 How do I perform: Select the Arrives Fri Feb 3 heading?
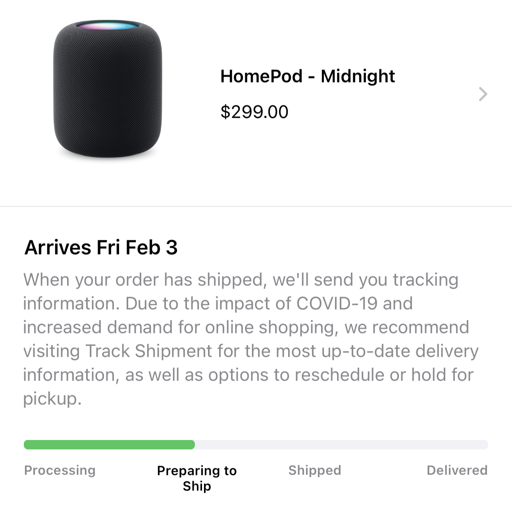pos(101,247)
